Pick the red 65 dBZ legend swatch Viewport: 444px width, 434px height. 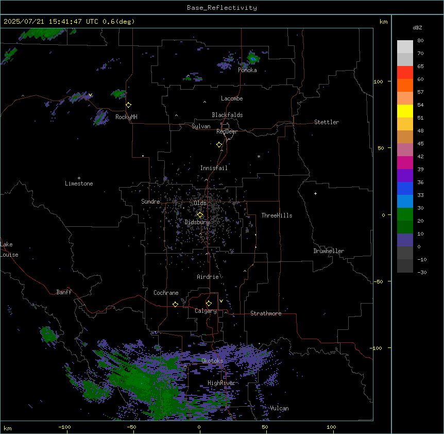405,73
